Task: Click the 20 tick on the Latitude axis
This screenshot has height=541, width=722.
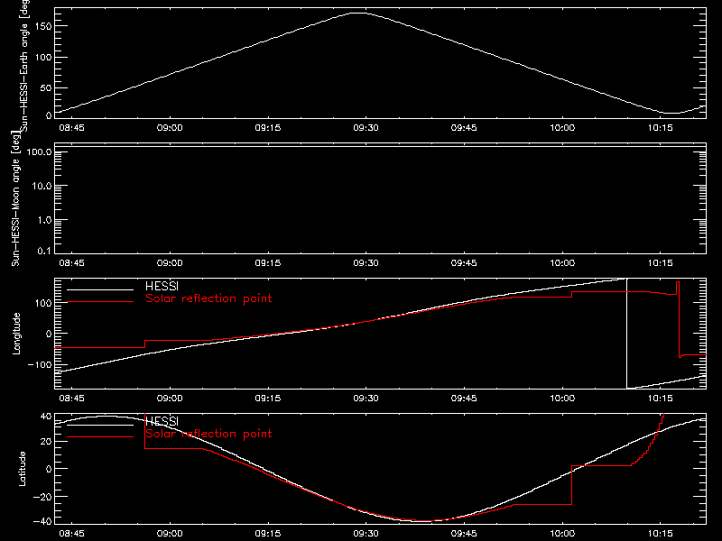Action: pos(46,442)
